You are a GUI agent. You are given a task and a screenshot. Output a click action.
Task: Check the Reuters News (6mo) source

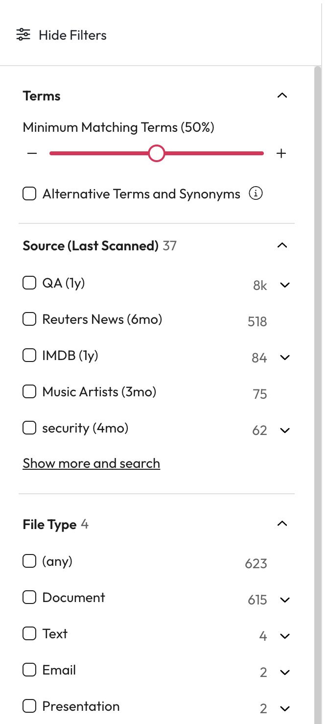29,319
